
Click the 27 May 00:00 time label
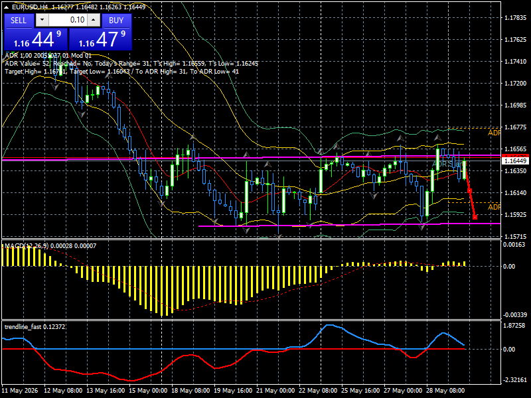403,391
